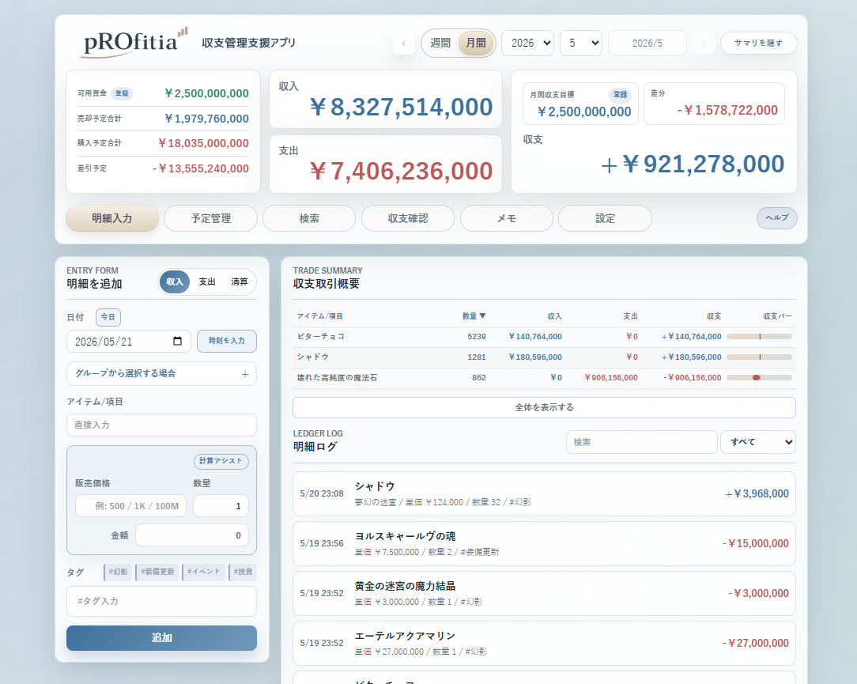Switch period to 月間
The image size is (857, 684).
pyautogui.click(x=475, y=43)
